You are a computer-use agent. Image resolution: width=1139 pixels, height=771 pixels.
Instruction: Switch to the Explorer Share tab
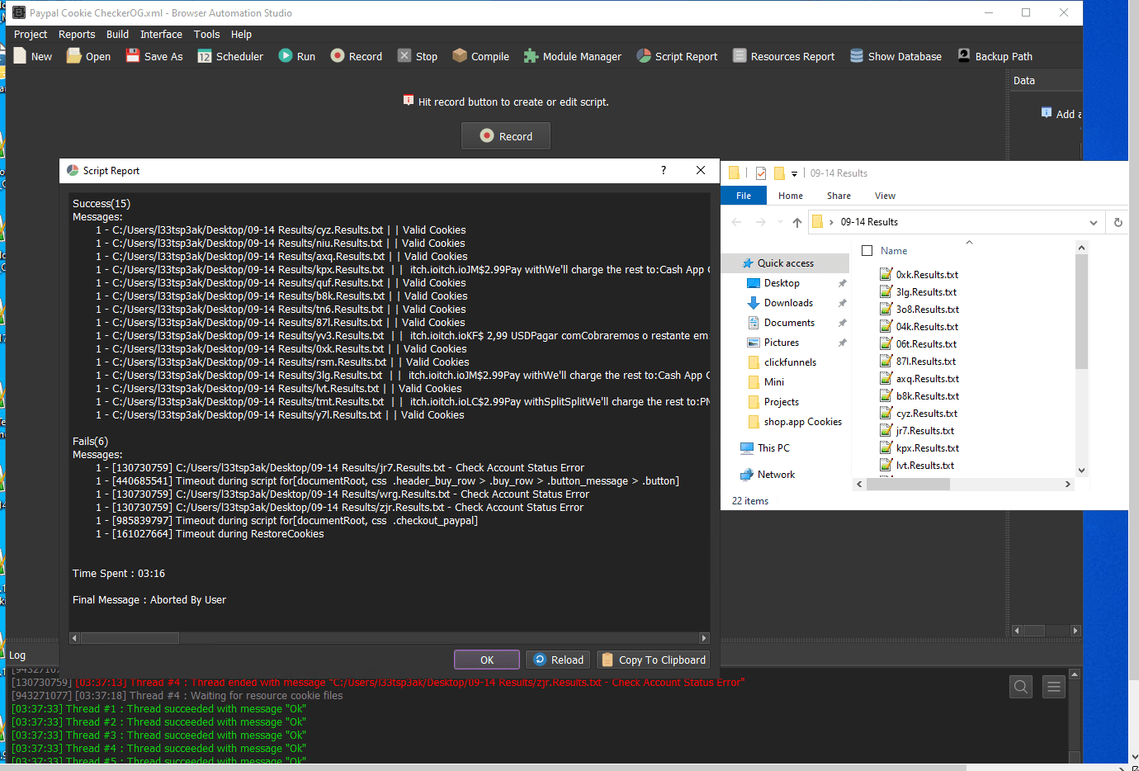[x=839, y=196]
